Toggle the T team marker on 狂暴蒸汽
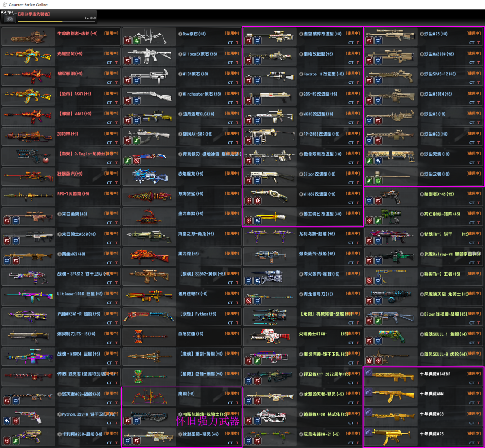 click(x=117, y=183)
